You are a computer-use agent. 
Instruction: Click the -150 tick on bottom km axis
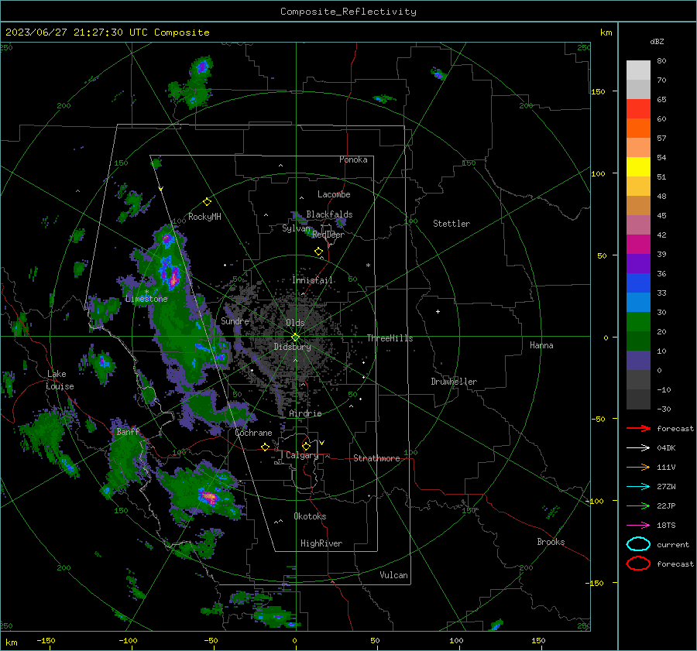[x=46, y=640]
